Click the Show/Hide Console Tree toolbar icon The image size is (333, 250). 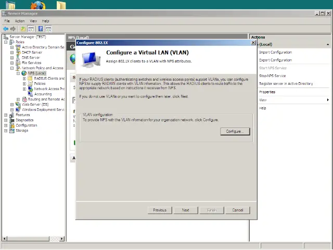(x=31, y=29)
